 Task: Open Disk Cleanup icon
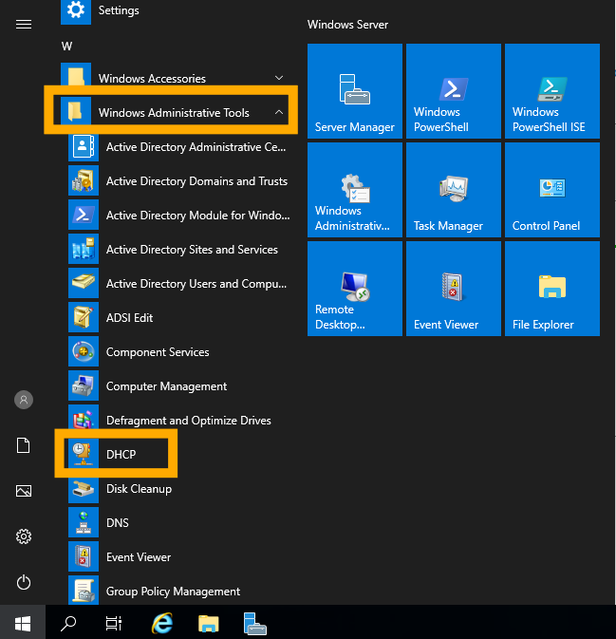(x=84, y=488)
